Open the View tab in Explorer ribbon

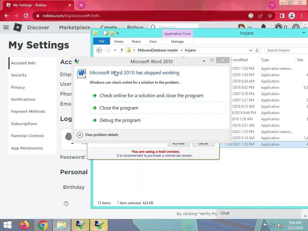coord(153,42)
